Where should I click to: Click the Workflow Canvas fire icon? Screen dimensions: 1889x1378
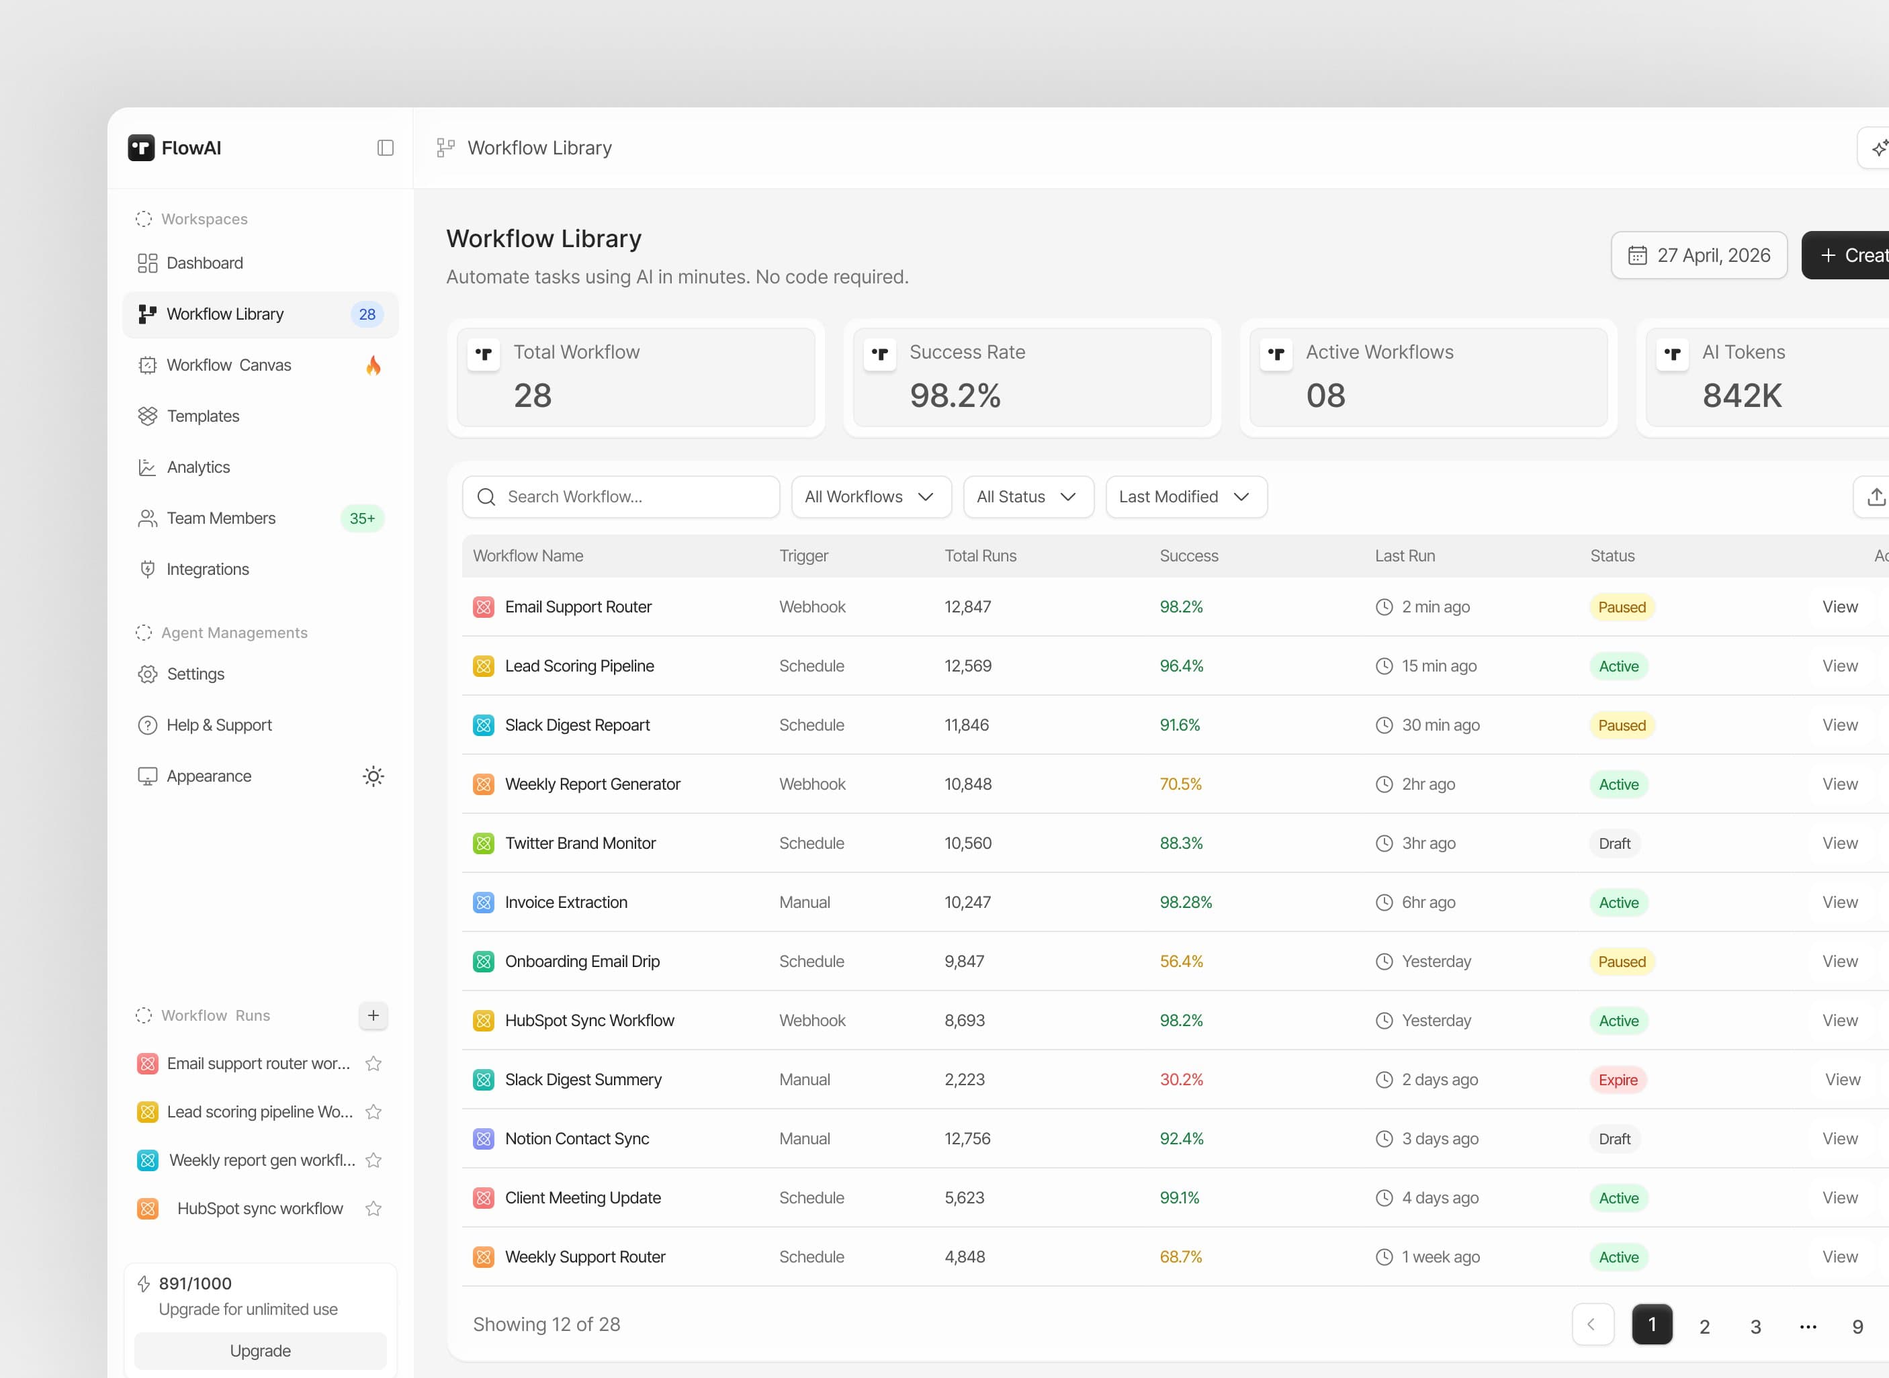pyautogui.click(x=373, y=365)
